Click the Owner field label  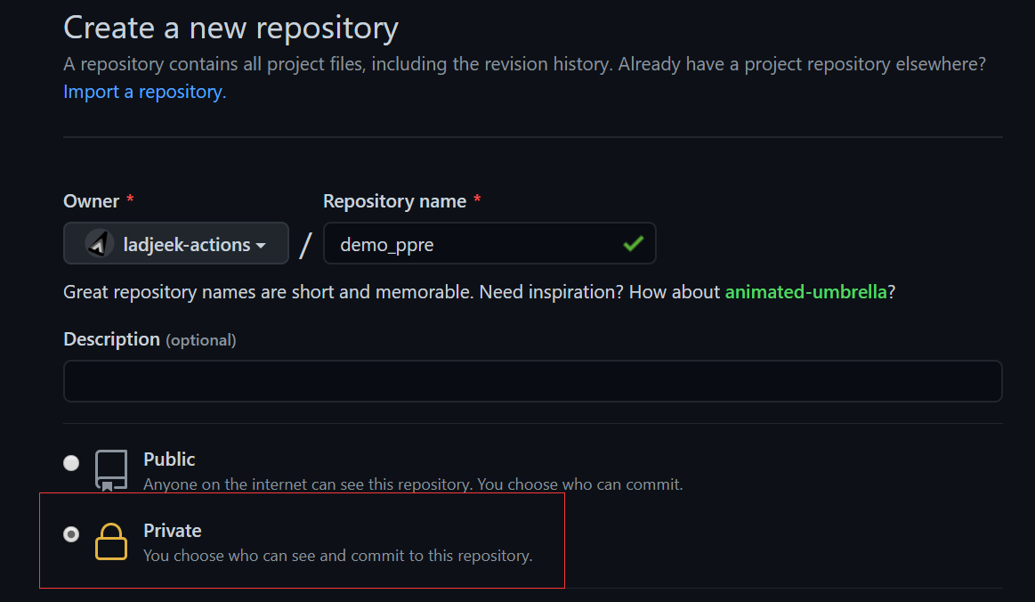coord(91,201)
